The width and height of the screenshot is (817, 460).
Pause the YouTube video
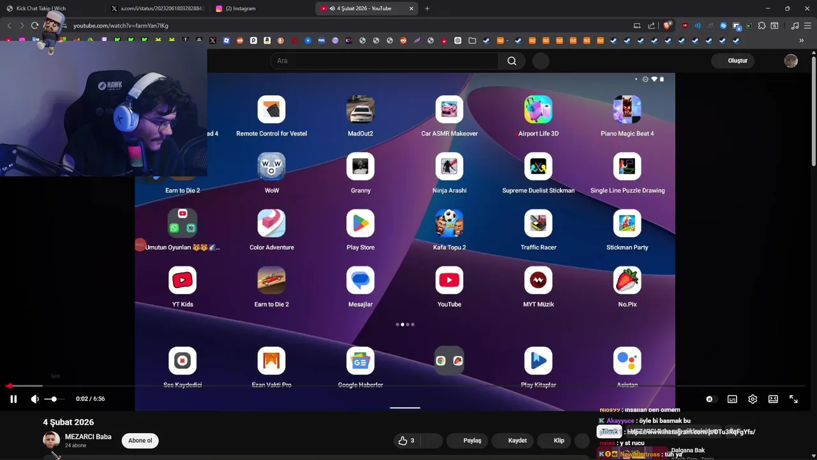pyautogui.click(x=13, y=399)
